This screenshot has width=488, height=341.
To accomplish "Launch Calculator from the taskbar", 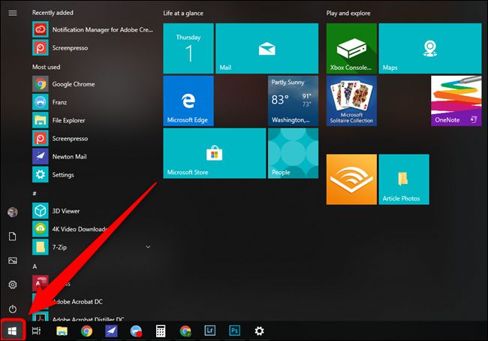I will pyautogui.click(x=161, y=330).
